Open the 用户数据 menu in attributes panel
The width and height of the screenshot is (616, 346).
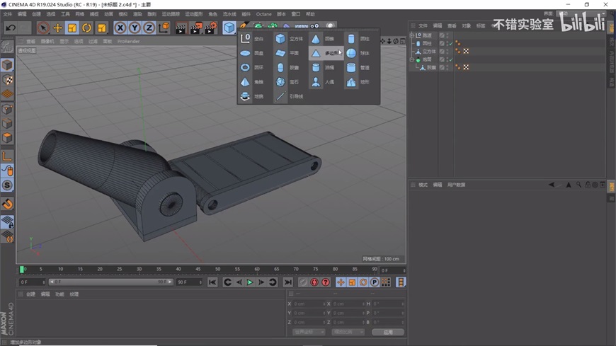pos(456,185)
